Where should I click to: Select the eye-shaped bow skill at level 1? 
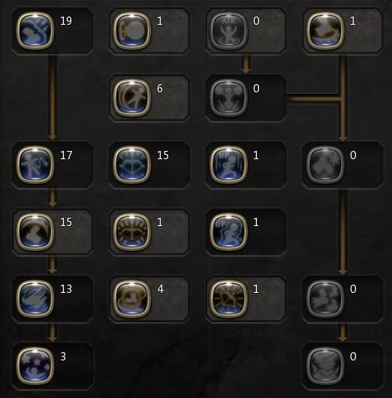(131, 231)
